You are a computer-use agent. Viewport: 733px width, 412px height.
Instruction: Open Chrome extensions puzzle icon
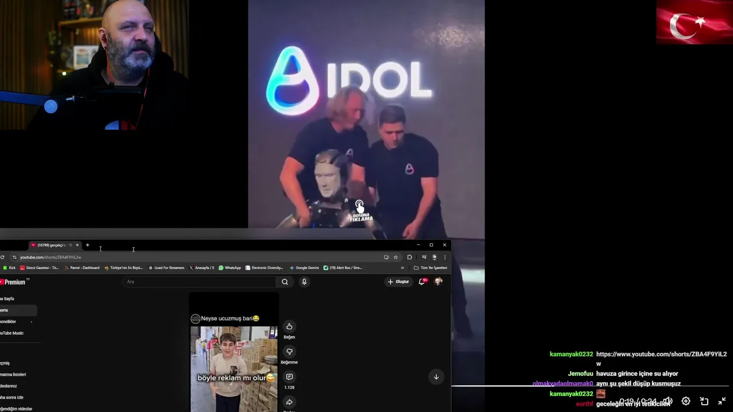tap(409, 257)
